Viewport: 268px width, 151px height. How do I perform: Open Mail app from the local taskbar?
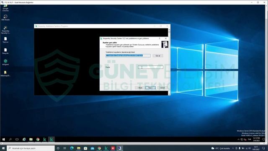click(92, 148)
